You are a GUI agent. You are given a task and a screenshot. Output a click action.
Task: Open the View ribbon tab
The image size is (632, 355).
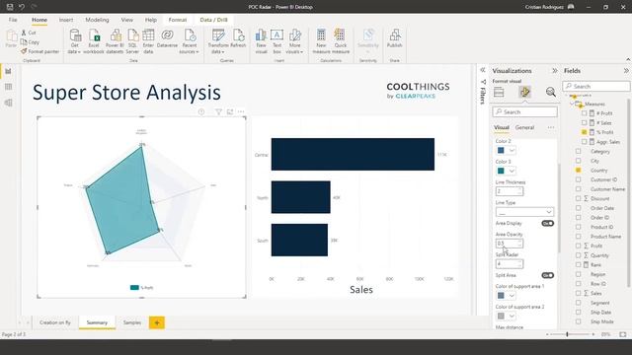[127, 20]
